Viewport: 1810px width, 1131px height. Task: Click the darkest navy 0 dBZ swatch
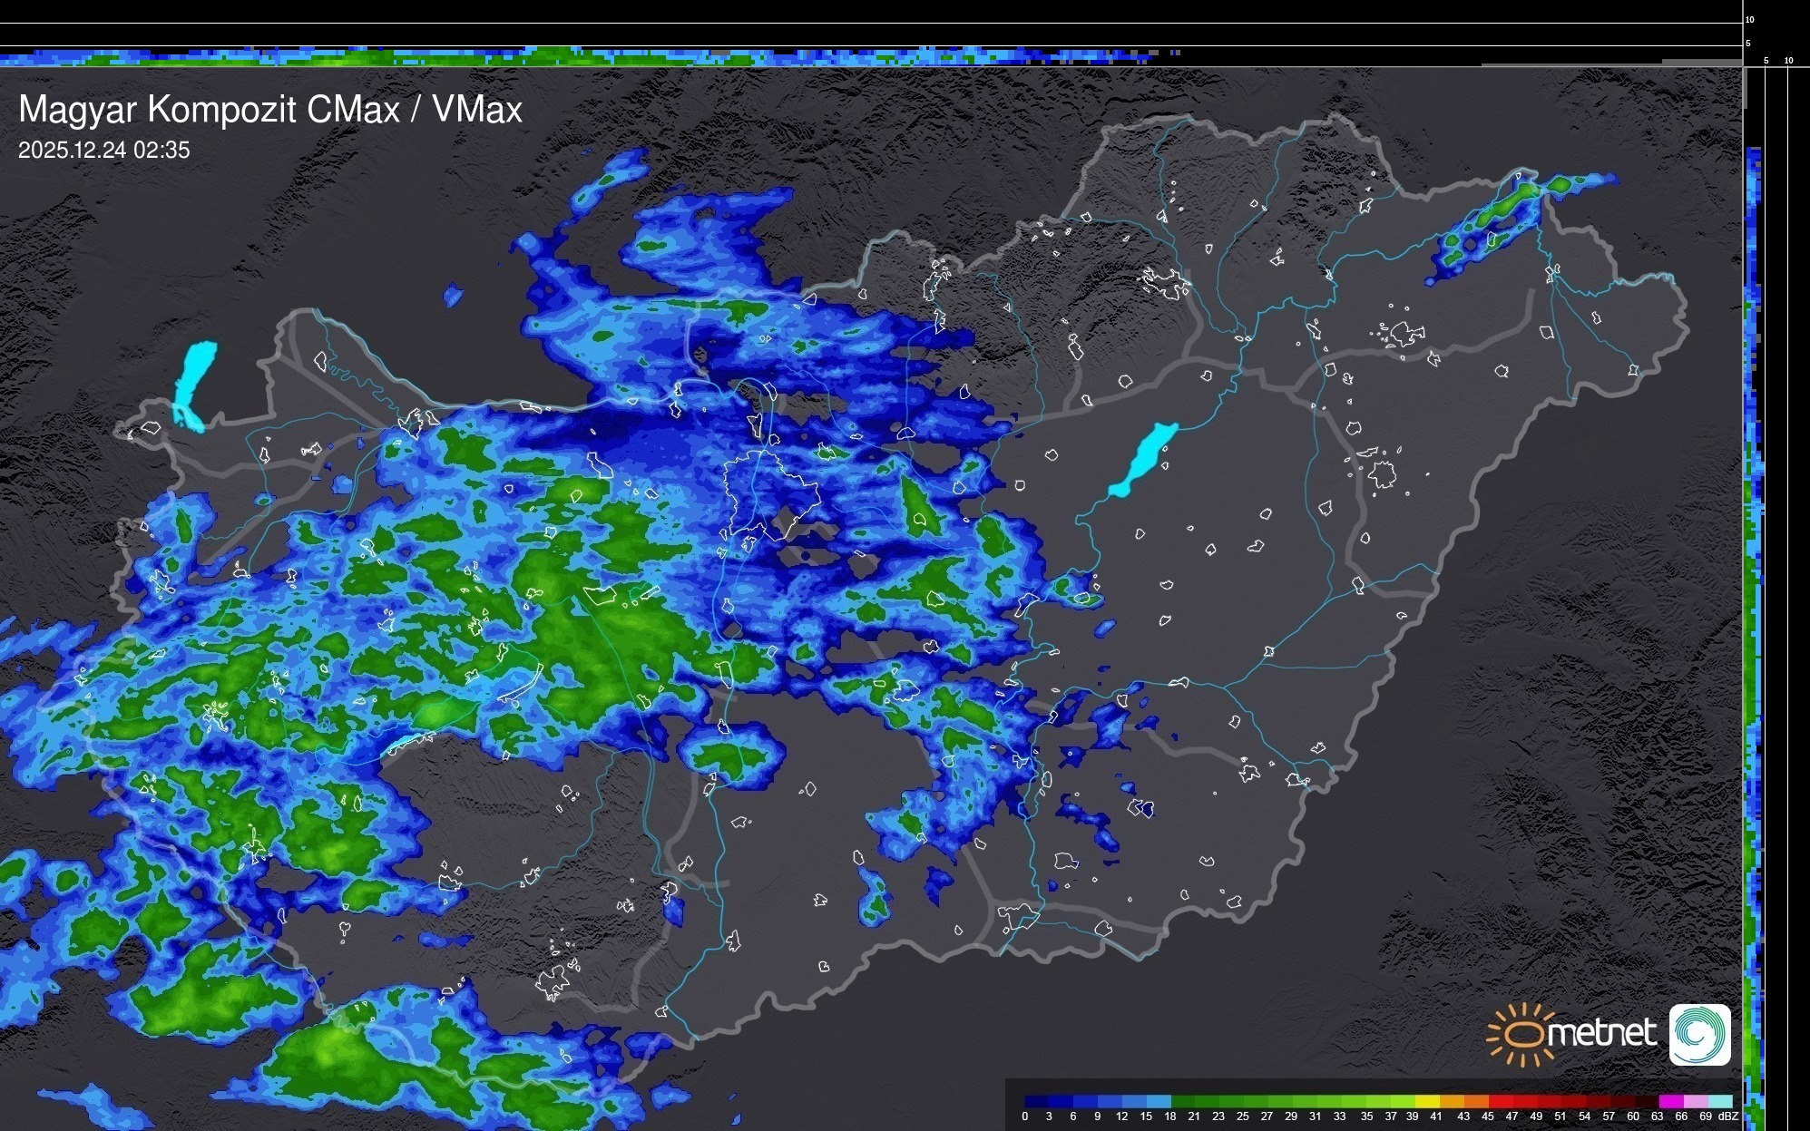pos(1037,1101)
